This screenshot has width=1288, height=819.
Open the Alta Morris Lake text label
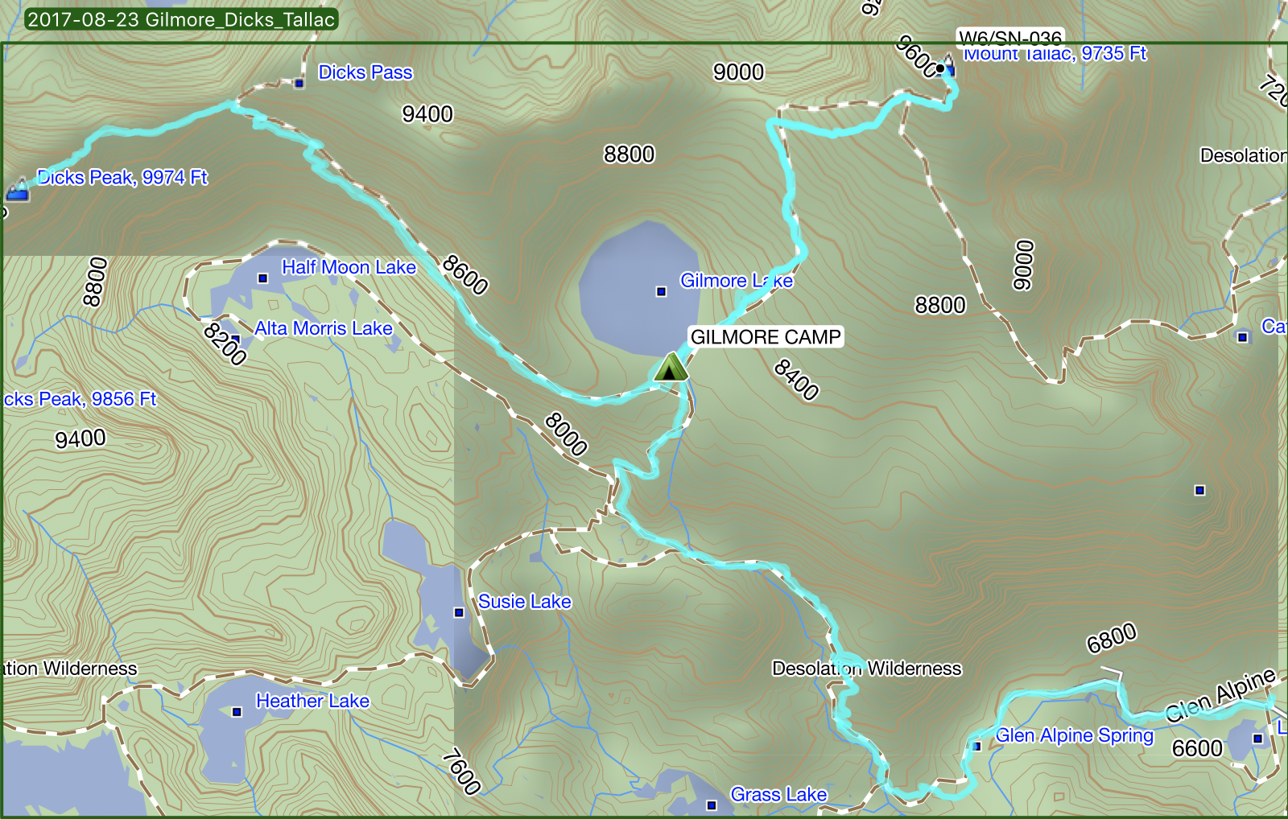[323, 328]
